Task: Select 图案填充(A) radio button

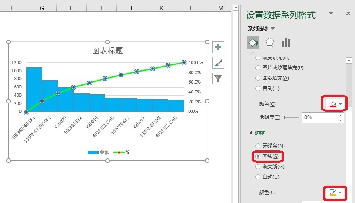Action: pyautogui.click(x=258, y=78)
